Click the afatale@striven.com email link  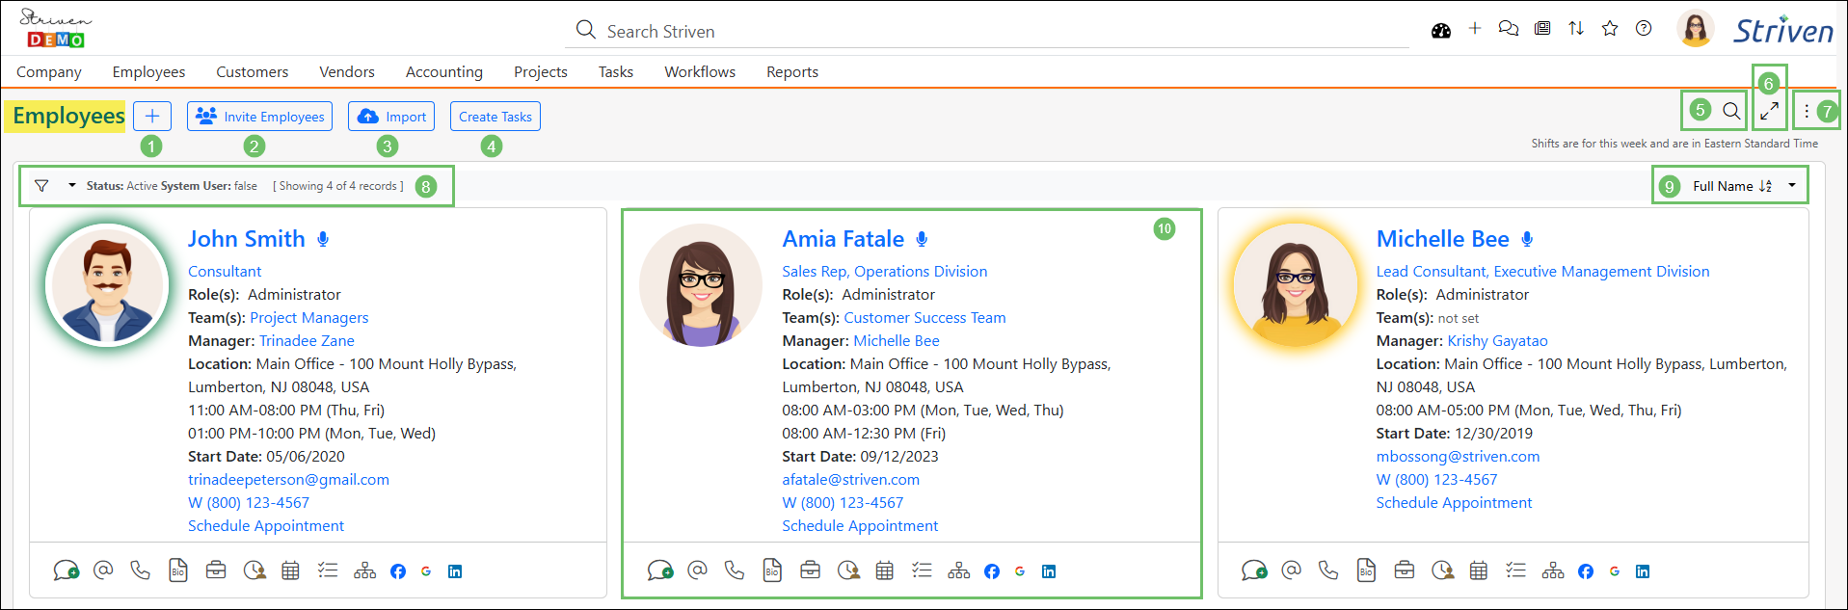[x=851, y=480]
